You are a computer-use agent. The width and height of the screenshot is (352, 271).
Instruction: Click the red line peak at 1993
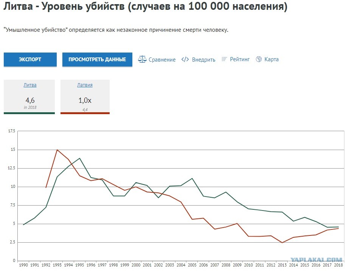57,150
